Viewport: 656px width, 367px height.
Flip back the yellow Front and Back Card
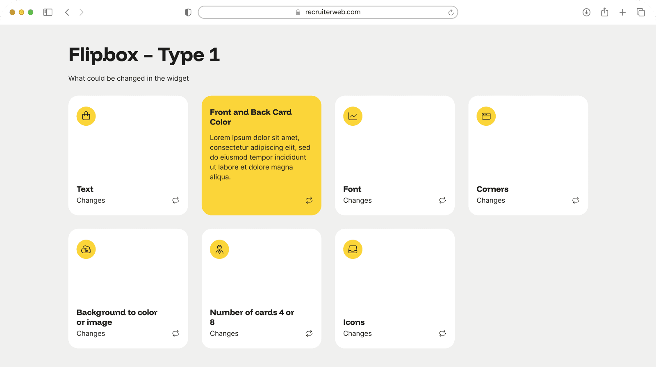[x=309, y=200]
